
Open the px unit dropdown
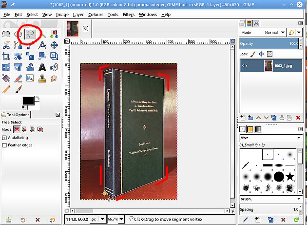click(102, 219)
